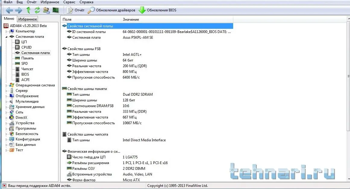Click the Отображение monitor icon
Screen dimensions: 350x189
(x=12, y=96)
